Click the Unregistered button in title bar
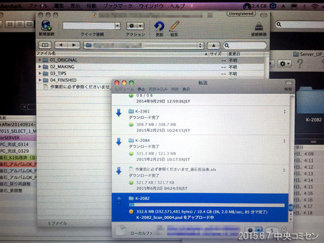The height and width of the screenshot is (243, 324). click(x=241, y=13)
